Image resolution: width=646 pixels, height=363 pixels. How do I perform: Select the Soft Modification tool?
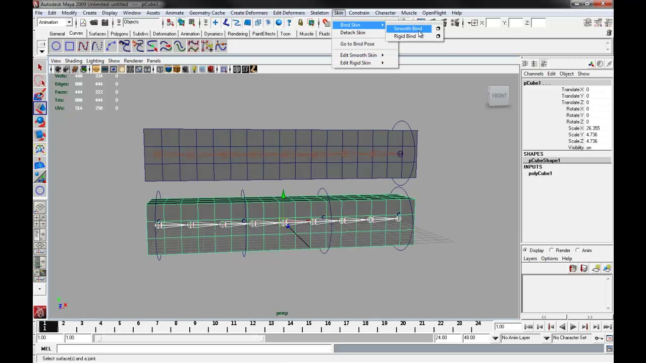[40, 163]
